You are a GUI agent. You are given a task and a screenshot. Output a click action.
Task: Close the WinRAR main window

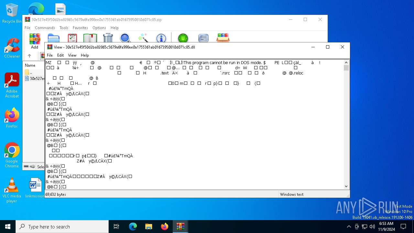320,19
